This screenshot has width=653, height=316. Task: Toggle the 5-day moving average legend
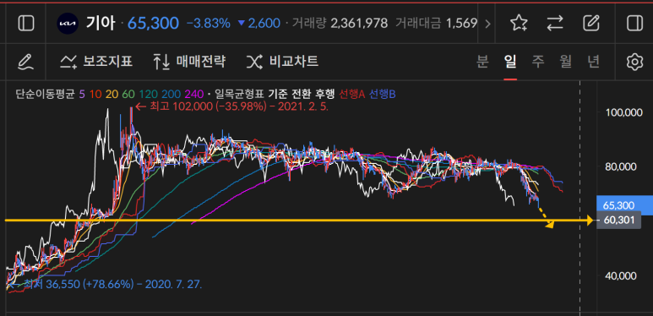coord(82,95)
